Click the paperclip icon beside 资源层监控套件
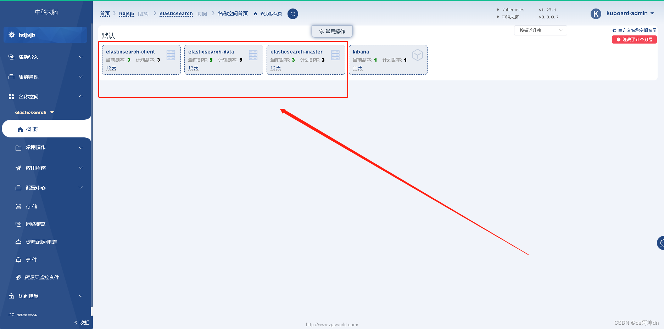The width and height of the screenshot is (664, 329). pyautogui.click(x=18, y=277)
